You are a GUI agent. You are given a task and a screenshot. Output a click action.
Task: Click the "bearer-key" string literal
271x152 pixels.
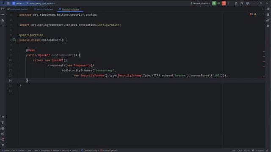104,71
